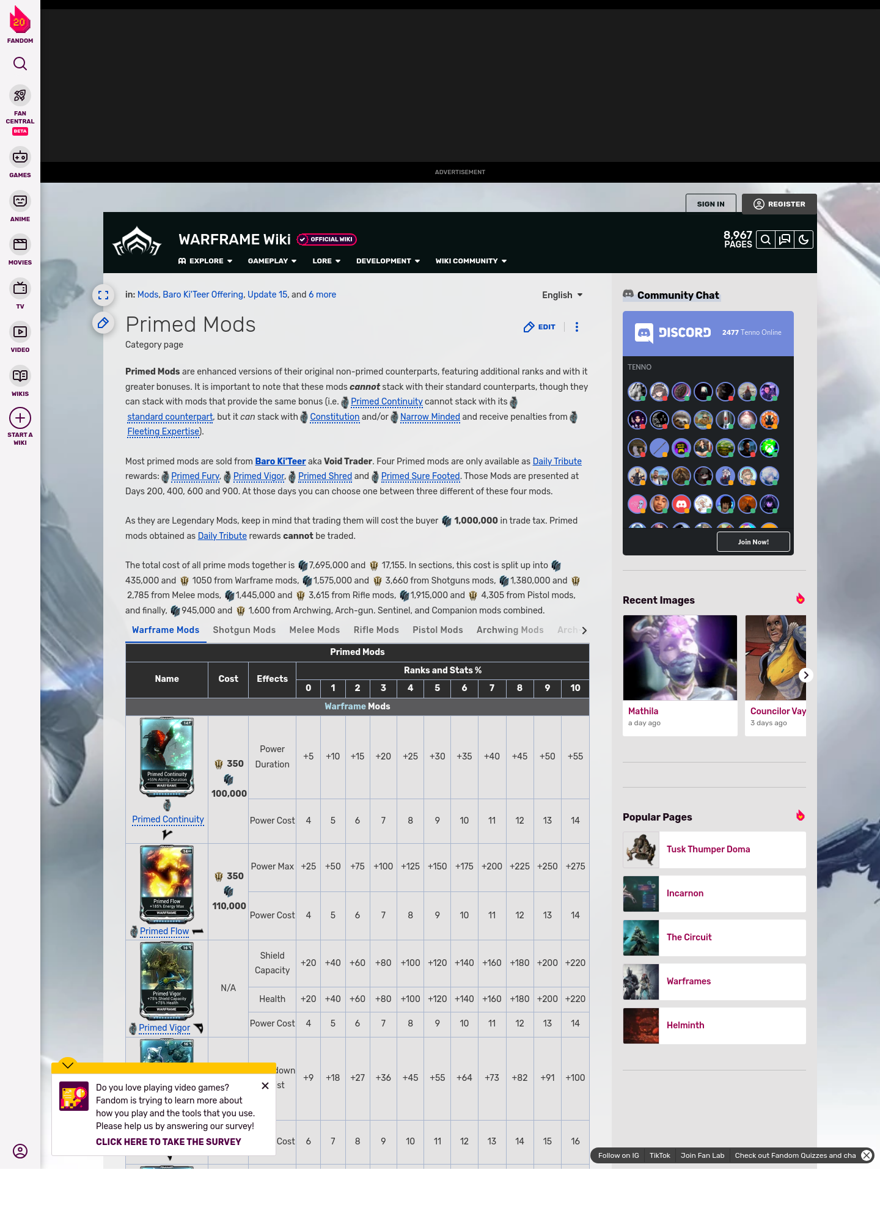This screenshot has height=1222, width=880.
Task: Click the Recent Images flame icon
Action: [800, 599]
